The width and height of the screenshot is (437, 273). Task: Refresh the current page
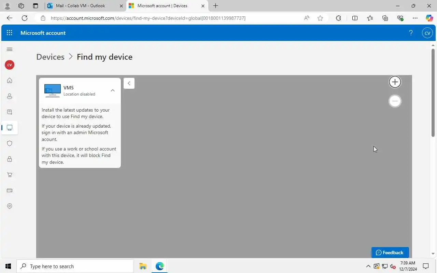[x=25, y=18]
